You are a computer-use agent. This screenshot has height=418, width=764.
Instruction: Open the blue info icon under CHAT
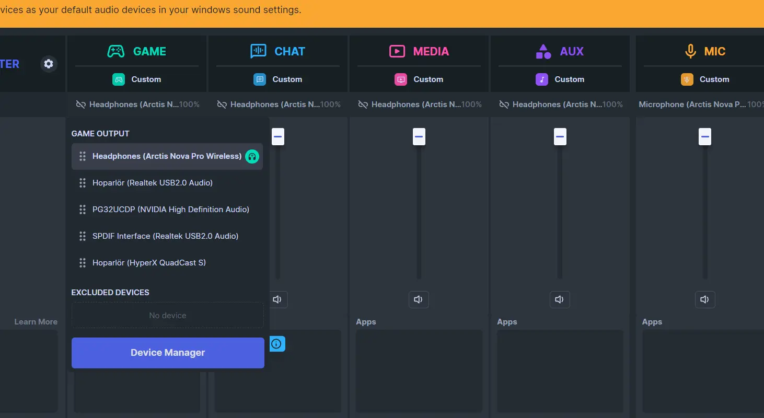276,344
